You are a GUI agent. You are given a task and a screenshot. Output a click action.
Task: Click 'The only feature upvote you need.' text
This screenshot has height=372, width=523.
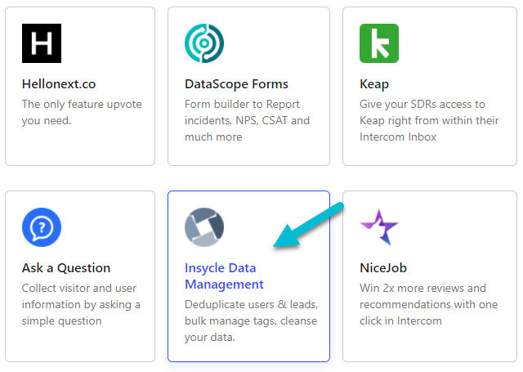(x=82, y=112)
